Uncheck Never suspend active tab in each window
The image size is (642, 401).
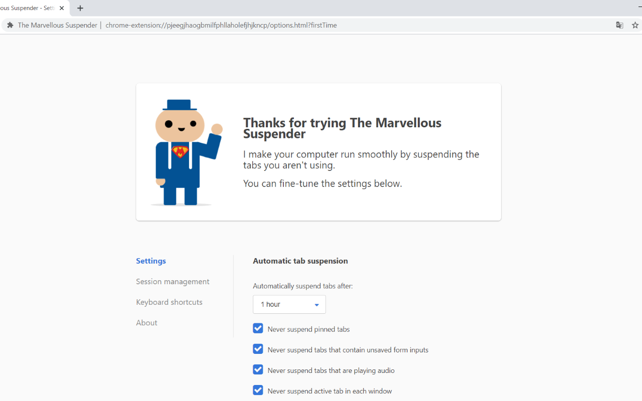(258, 390)
